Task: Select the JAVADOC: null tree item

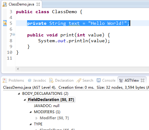Action: pos(46,106)
